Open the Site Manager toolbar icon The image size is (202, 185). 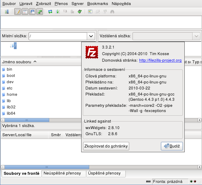pos(7,12)
